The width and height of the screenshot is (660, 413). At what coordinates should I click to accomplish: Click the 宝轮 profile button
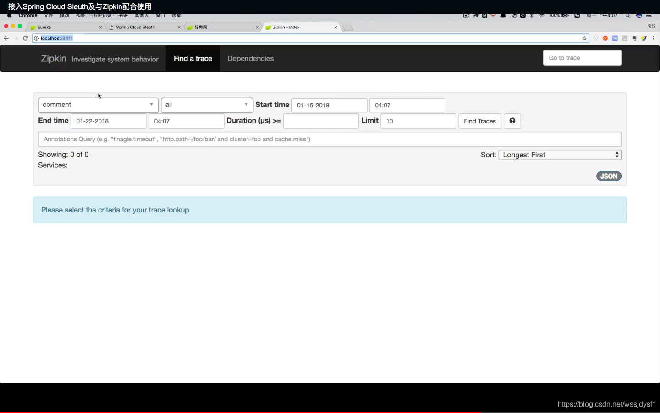tap(651, 27)
